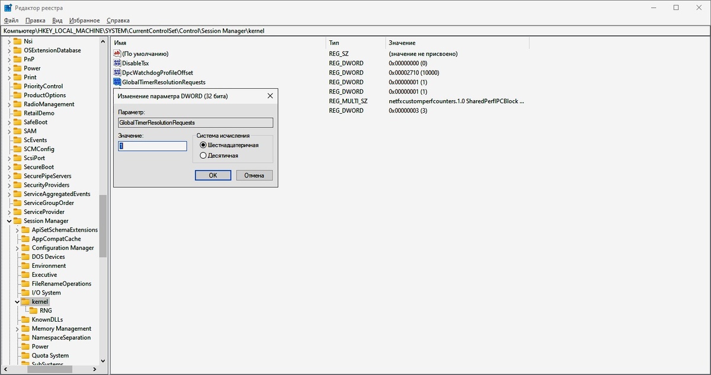The height and width of the screenshot is (375, 711).
Task: Select the FileRenameOperations tree item
Action: pyautogui.click(x=62, y=284)
